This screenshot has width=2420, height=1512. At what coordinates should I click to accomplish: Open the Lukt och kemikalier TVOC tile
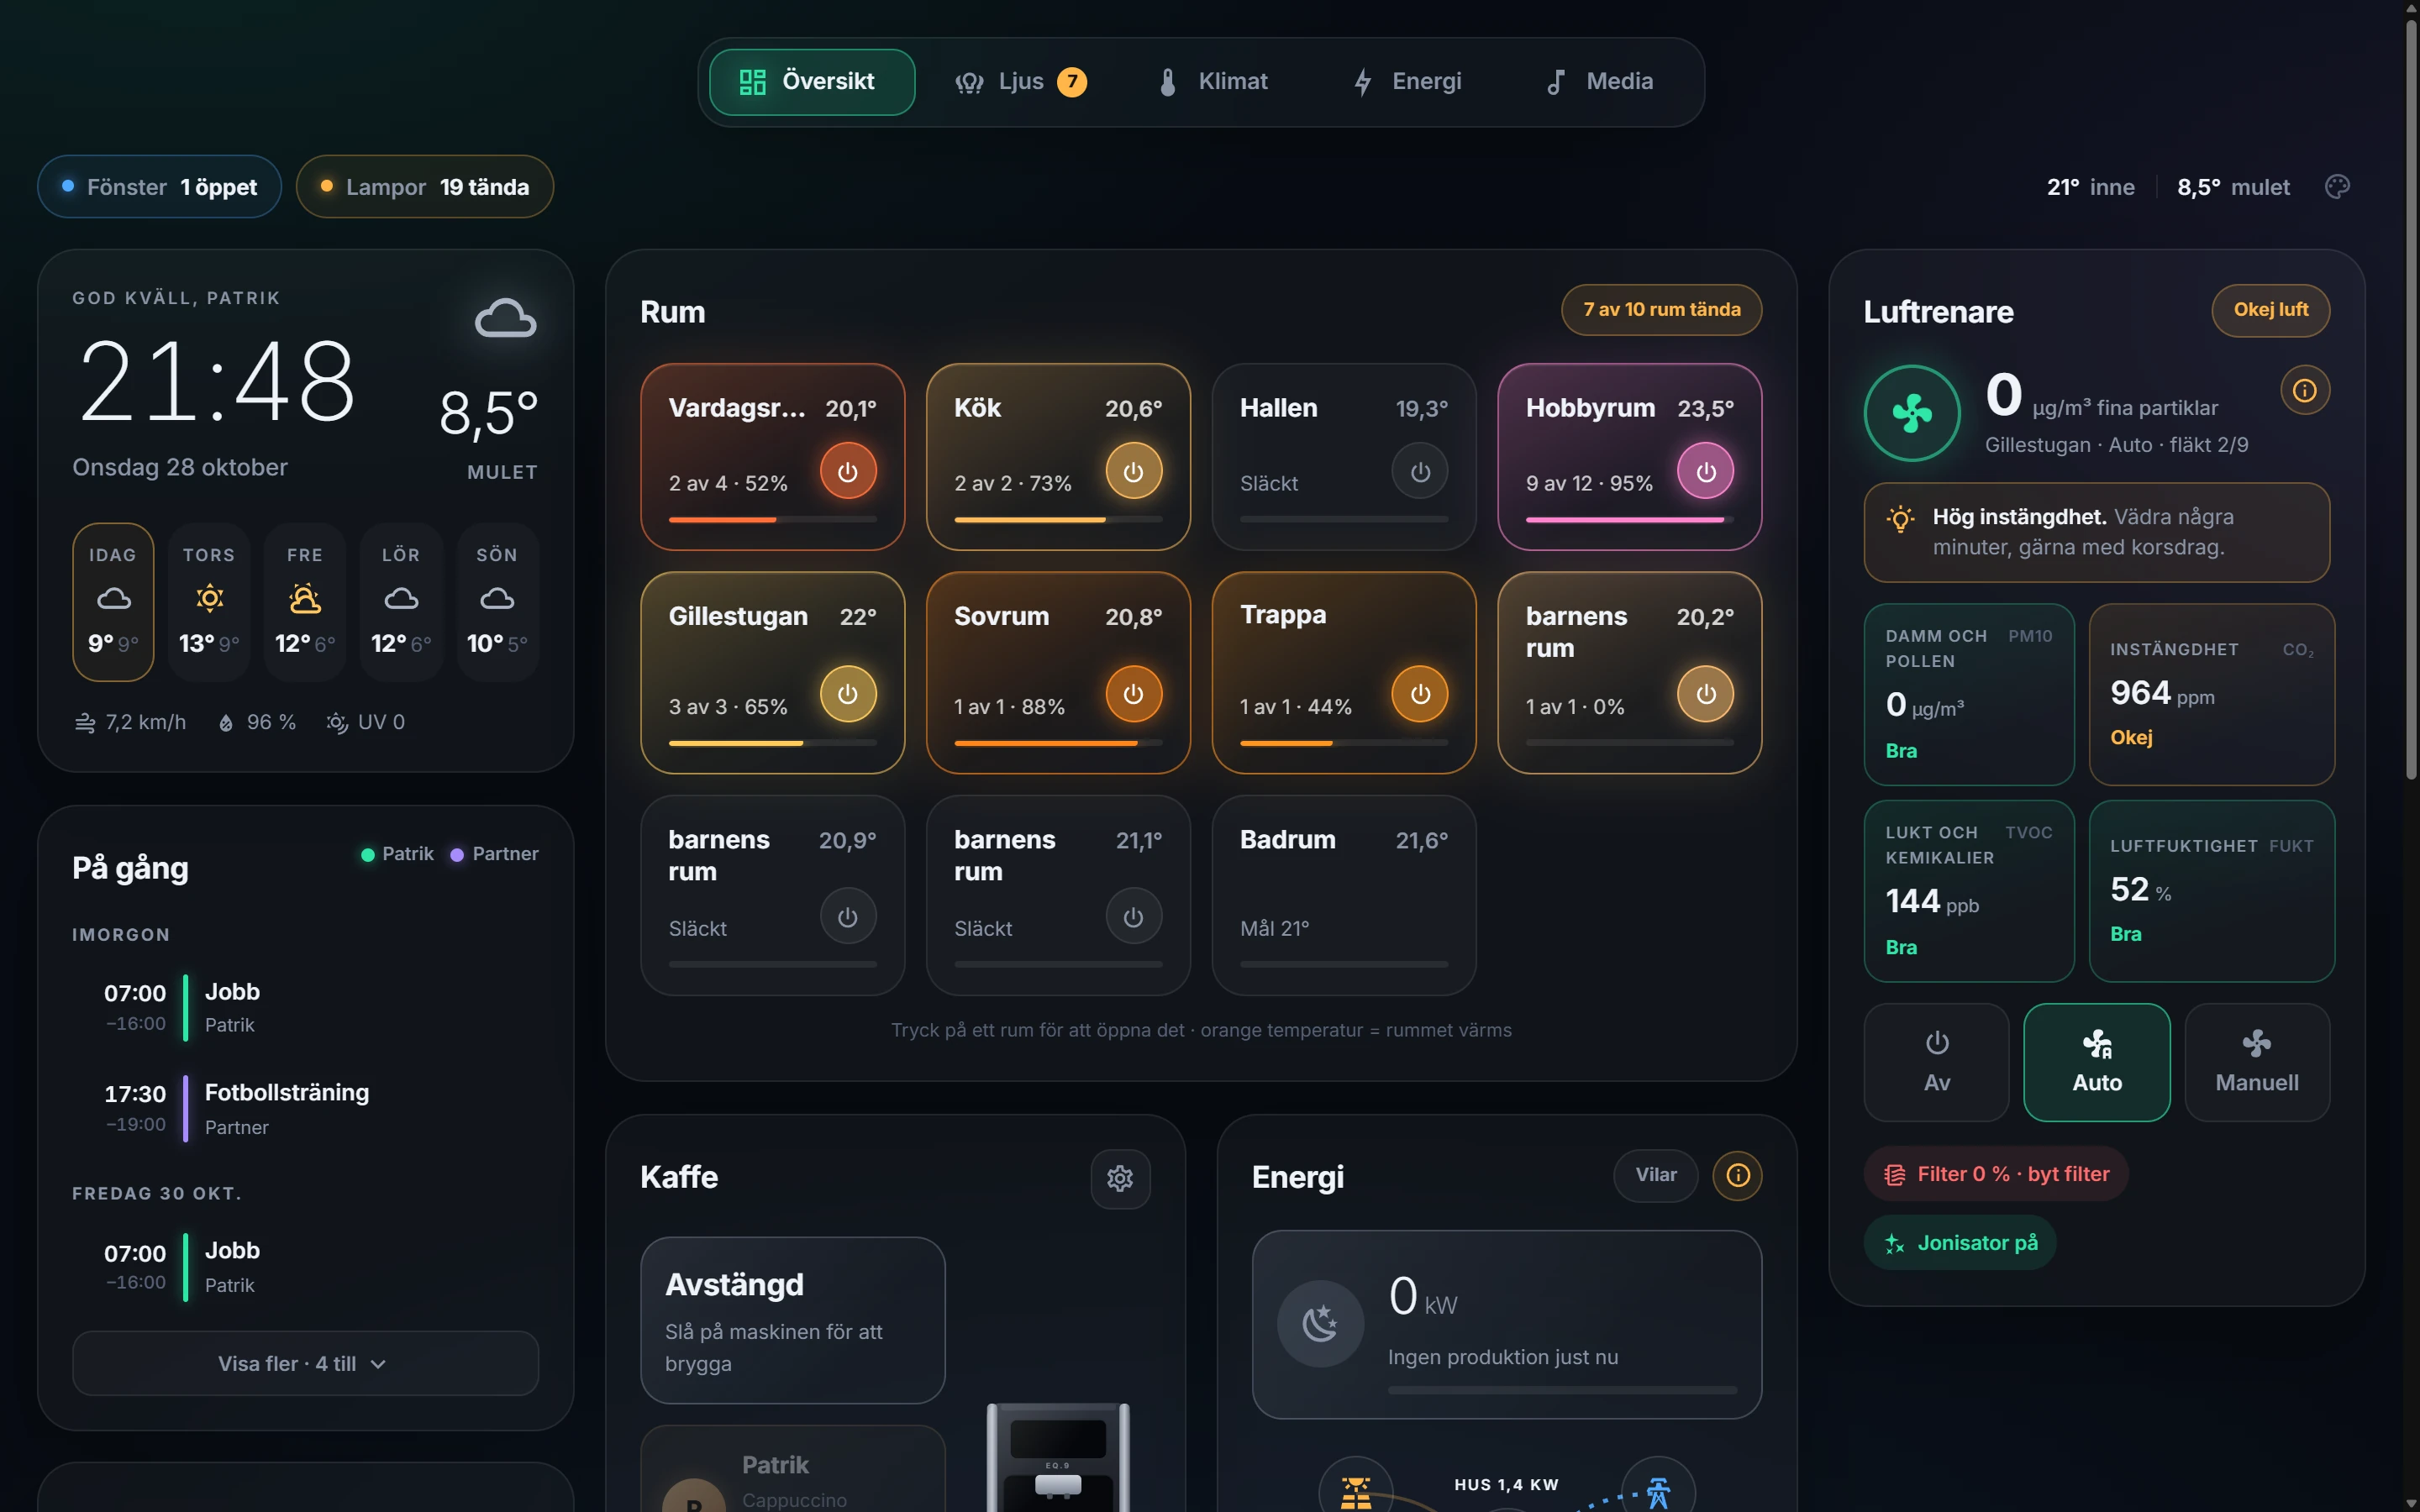pyautogui.click(x=1969, y=891)
